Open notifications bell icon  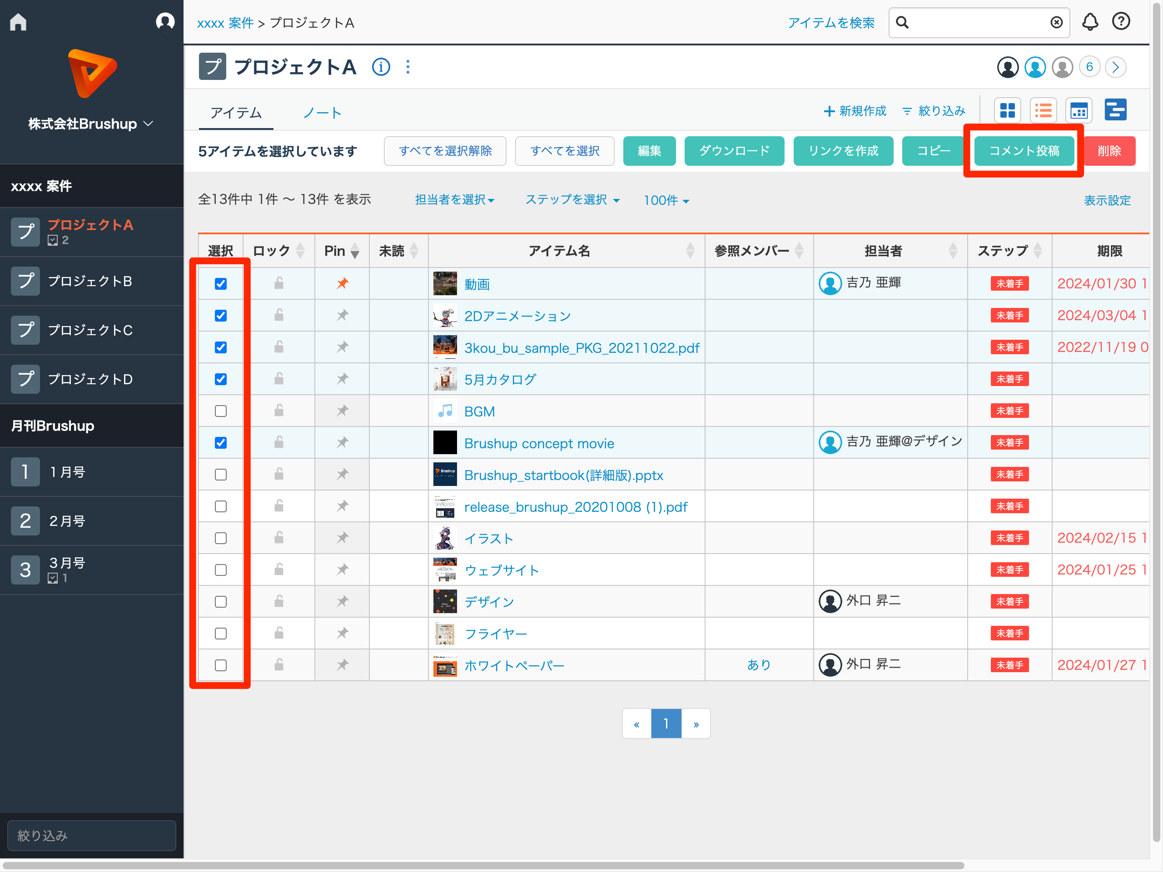tap(1090, 22)
